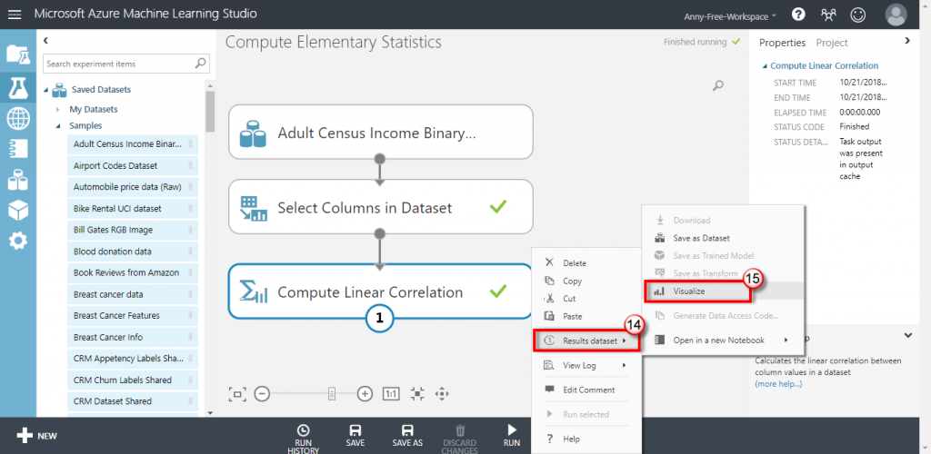931x454 pixels.
Task: Click the zoom out minus button
Action: pyautogui.click(x=263, y=393)
